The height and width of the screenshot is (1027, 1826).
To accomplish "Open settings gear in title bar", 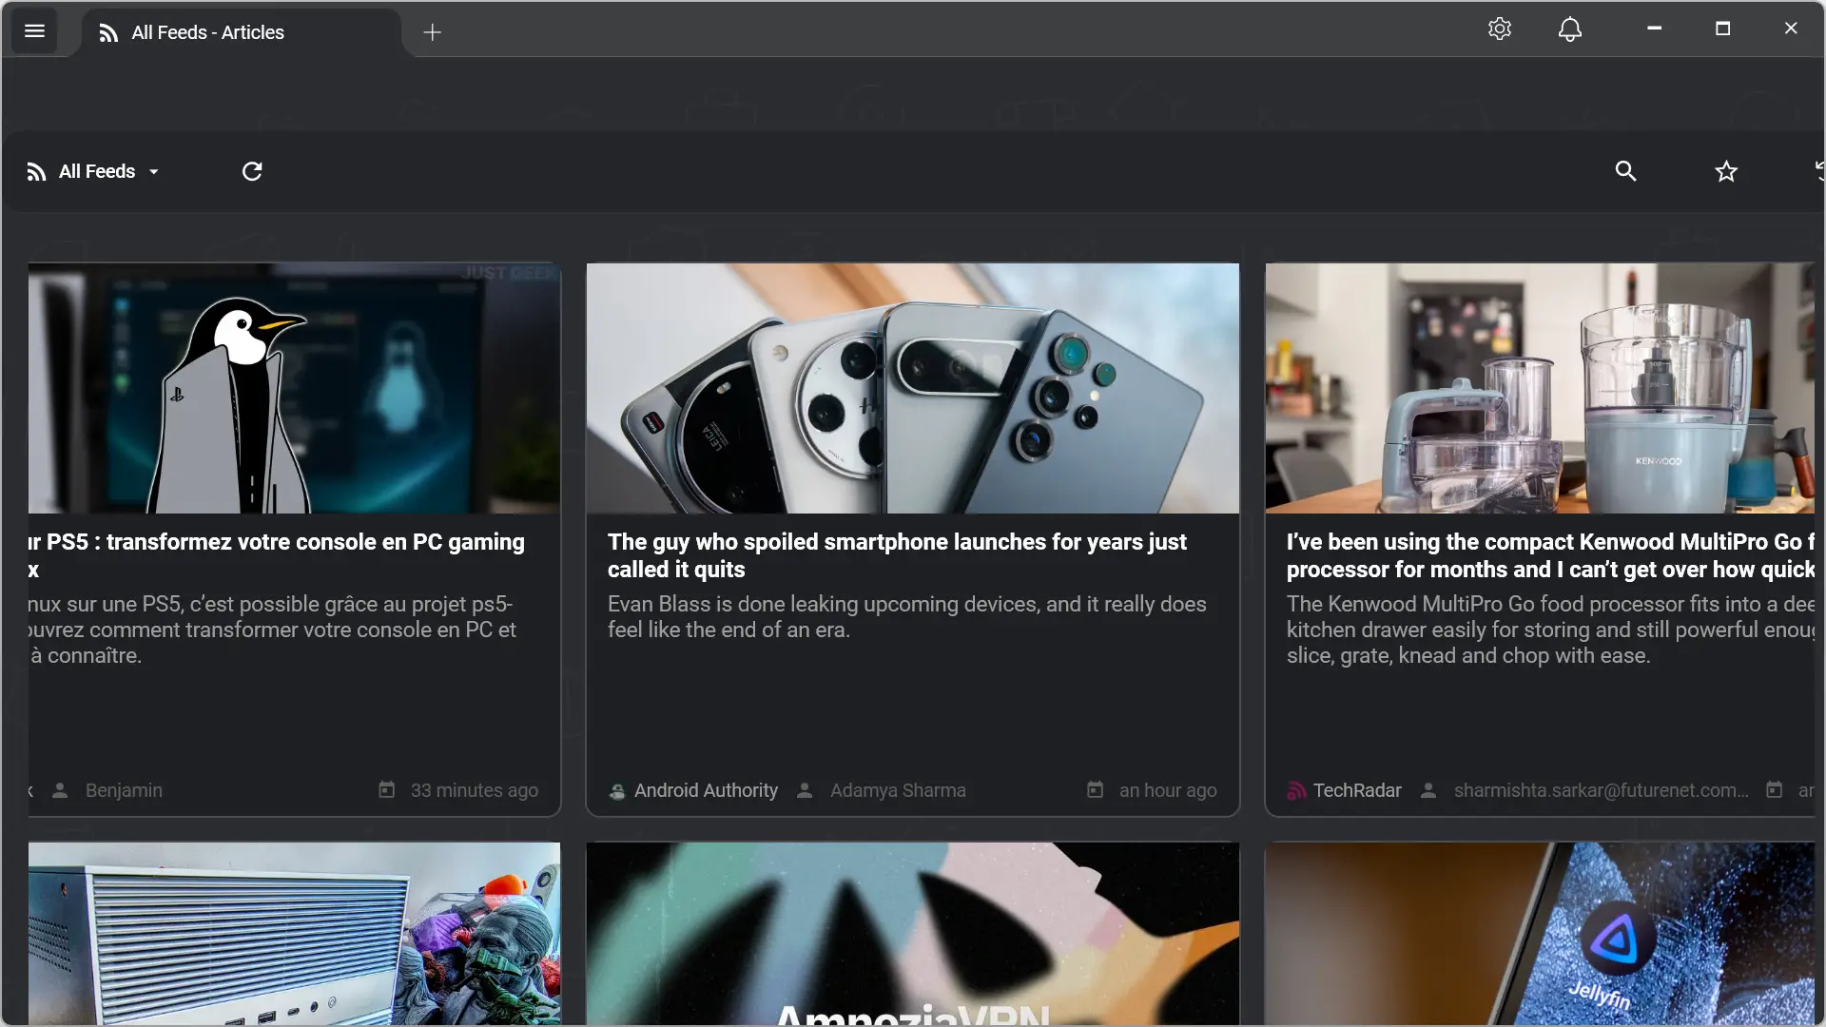I will 1500,29.
